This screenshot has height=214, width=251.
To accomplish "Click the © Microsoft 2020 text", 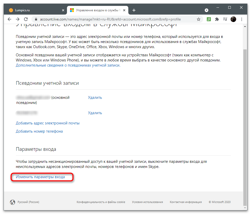I will (x=220, y=202).
